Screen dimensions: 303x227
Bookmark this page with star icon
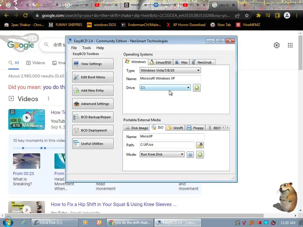(246, 15)
